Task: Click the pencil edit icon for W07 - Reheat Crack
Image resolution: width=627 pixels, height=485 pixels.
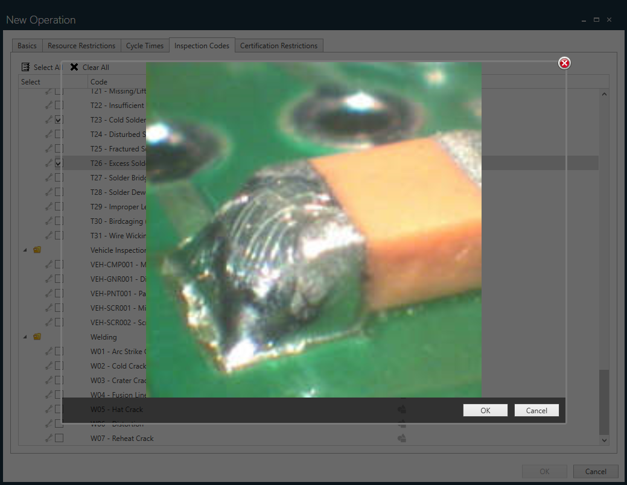Action: pos(49,438)
